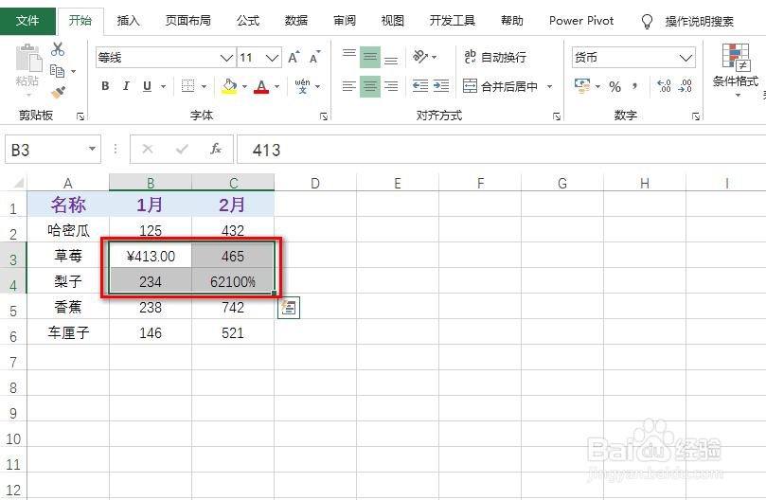
Task: Click the accounting number format icon
Action: click(x=582, y=86)
